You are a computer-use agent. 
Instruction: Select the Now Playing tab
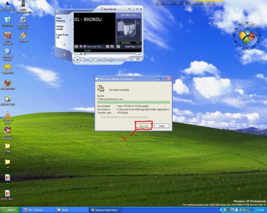[x=62, y=19]
